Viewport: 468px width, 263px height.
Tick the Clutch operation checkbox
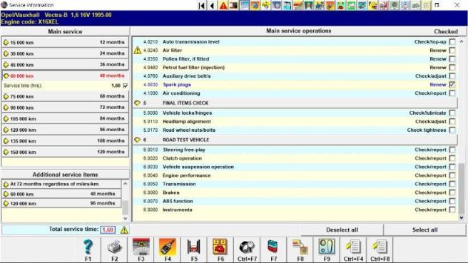point(452,158)
